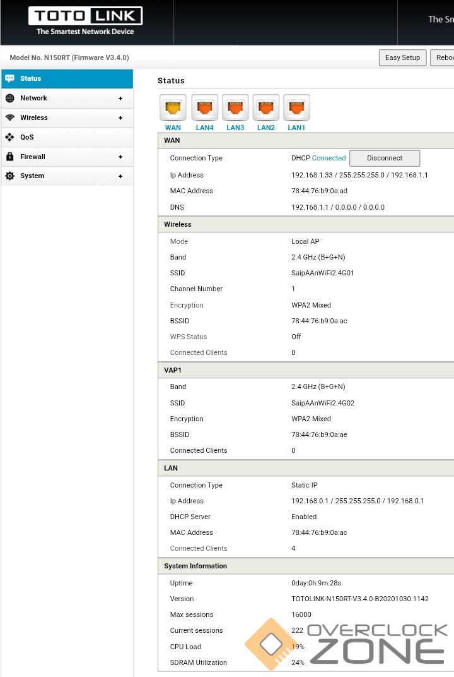Screen dimensions: 454x677
Task: Expand the Wireless menu plus sign
Action: (x=120, y=118)
